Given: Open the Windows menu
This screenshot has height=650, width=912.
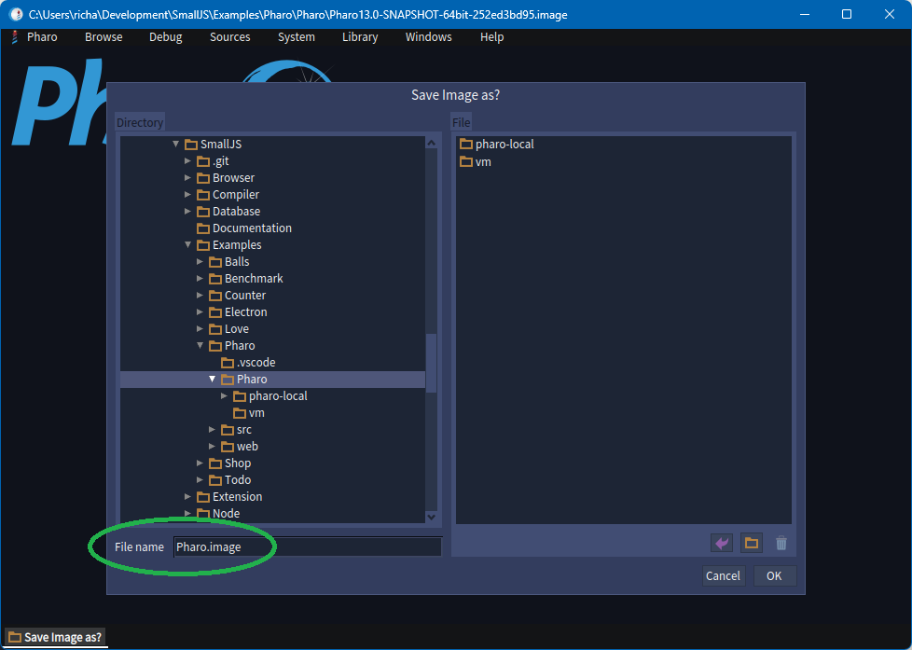Looking at the screenshot, I should point(429,37).
